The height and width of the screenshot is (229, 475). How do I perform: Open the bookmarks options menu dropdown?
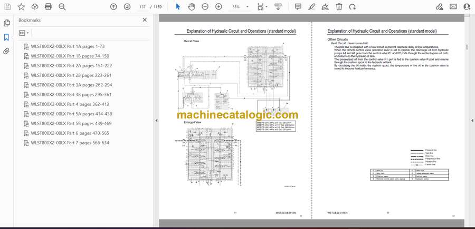click(24, 33)
